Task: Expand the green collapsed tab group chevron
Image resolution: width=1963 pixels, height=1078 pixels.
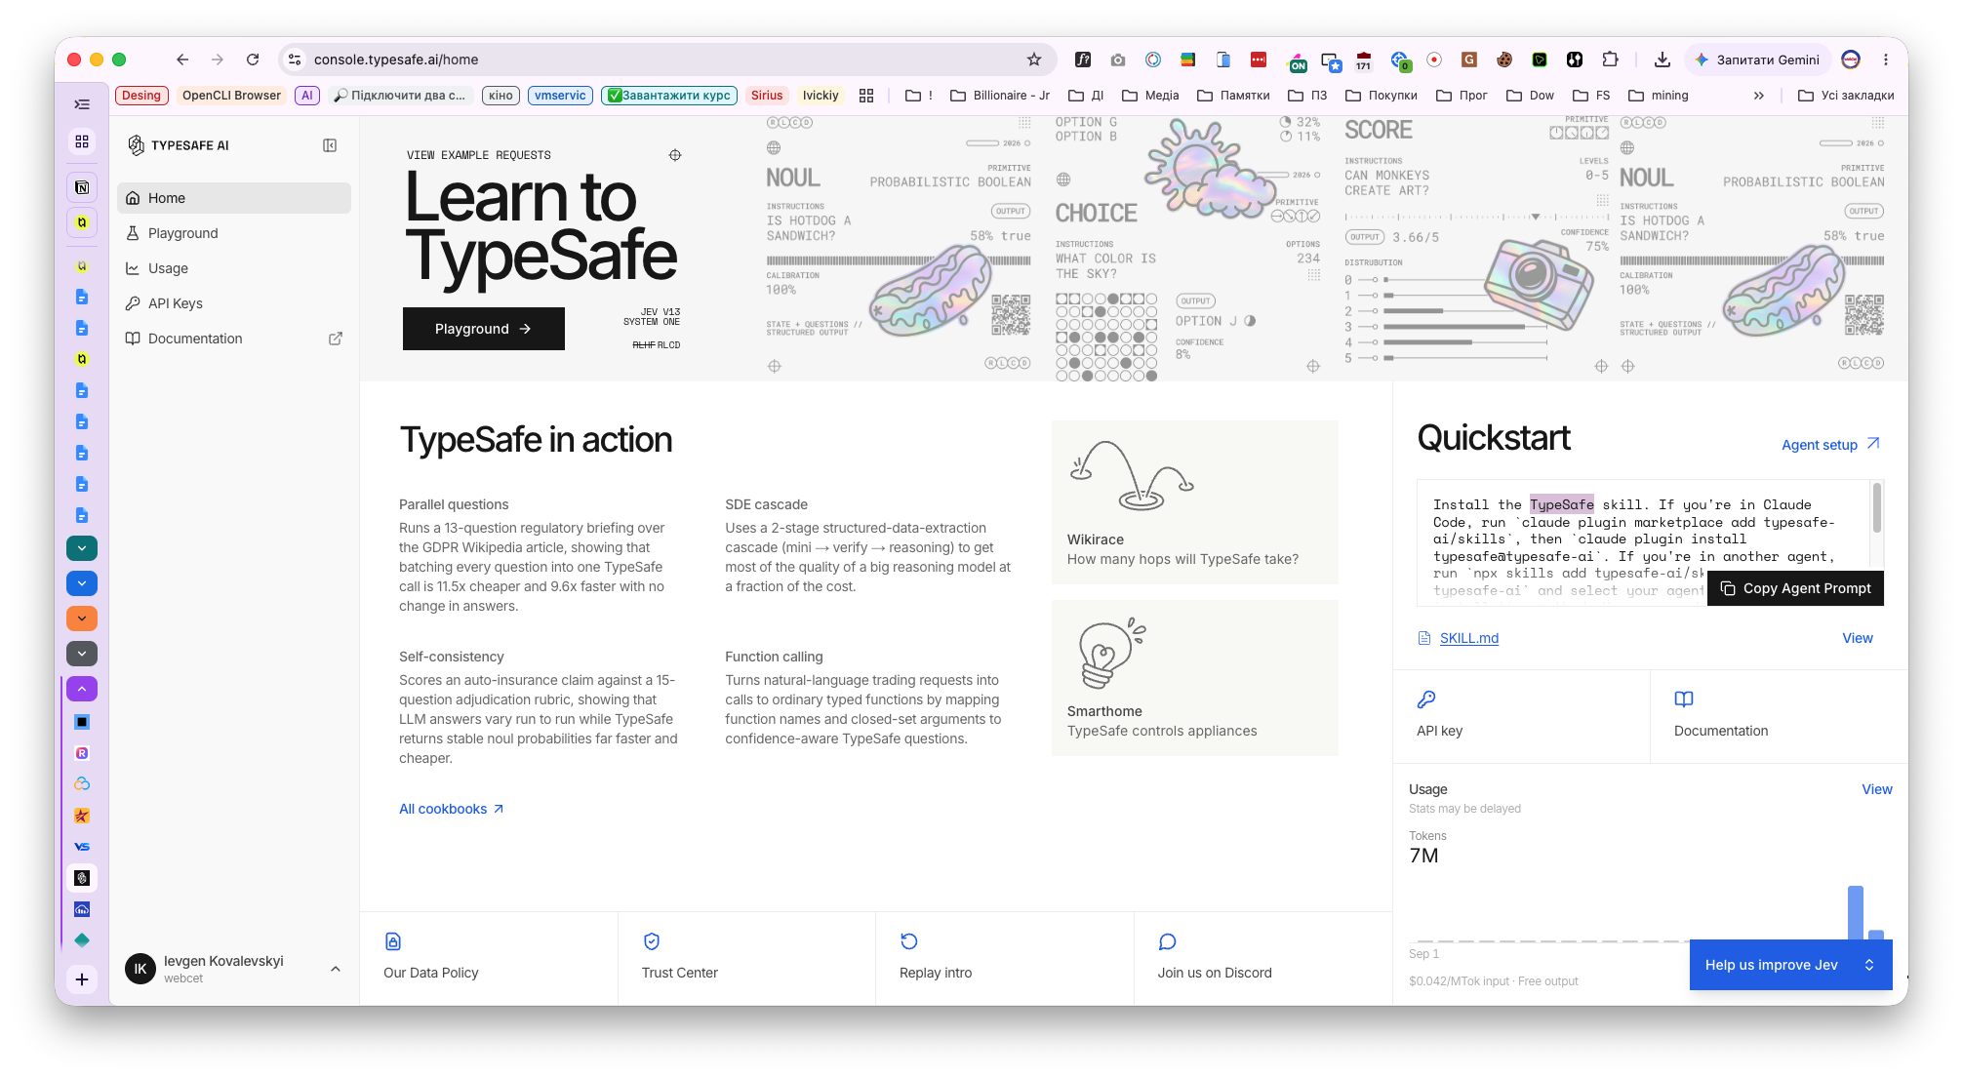Action: point(82,548)
